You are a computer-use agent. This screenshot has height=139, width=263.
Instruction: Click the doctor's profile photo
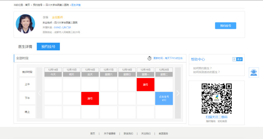(26, 24)
